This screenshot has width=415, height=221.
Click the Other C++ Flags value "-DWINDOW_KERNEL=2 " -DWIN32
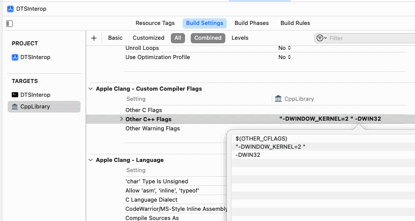pyautogui.click(x=330, y=119)
